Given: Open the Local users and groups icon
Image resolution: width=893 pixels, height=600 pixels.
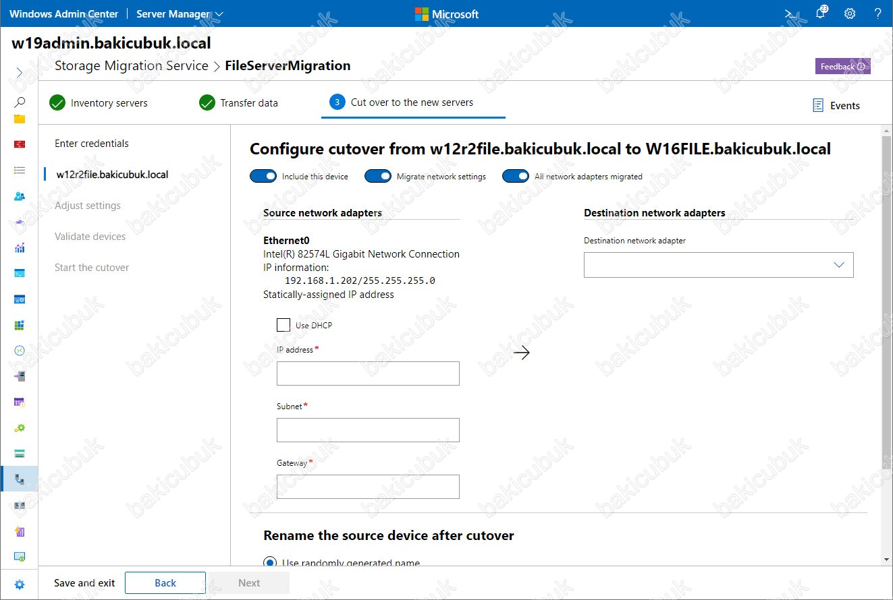Looking at the screenshot, I should click(x=20, y=196).
